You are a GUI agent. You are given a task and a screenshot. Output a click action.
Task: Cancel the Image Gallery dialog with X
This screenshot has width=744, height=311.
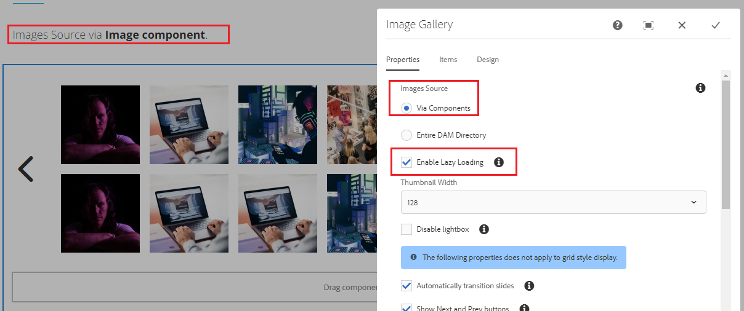click(682, 25)
